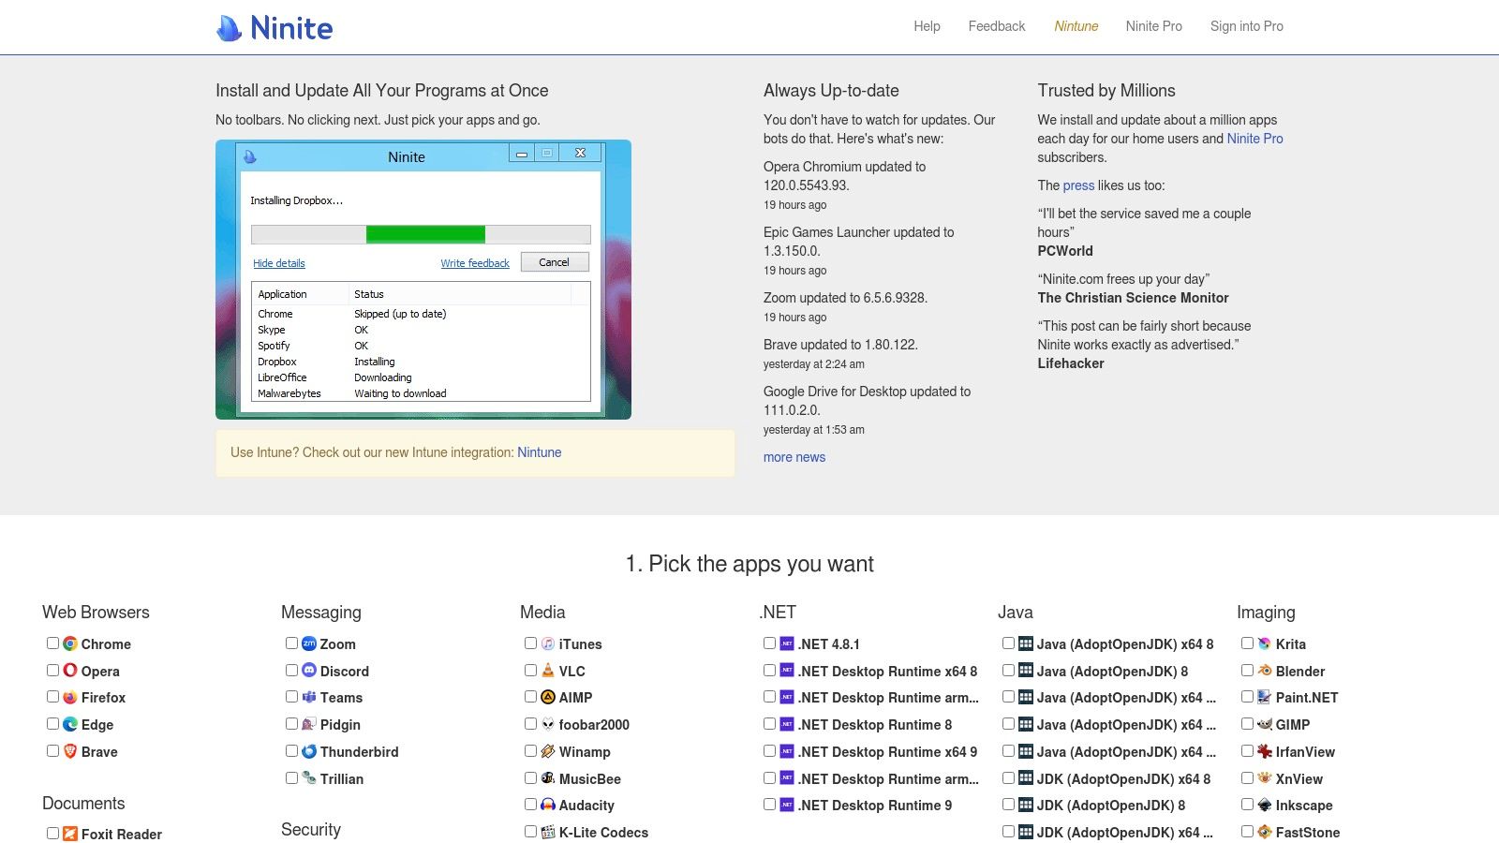The height and width of the screenshot is (843, 1499).
Task: Click the Ninite installer screenshot image
Action: tap(423, 279)
